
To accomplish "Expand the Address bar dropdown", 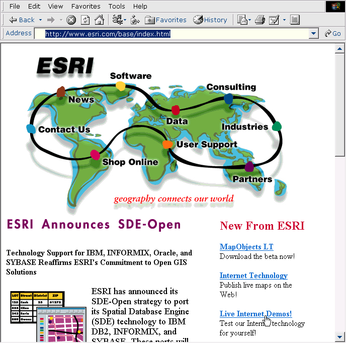I will tap(313, 34).
